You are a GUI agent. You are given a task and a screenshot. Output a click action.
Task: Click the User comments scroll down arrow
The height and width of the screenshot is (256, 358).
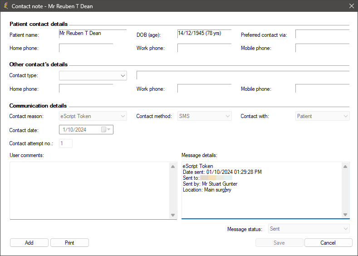tap(173, 215)
